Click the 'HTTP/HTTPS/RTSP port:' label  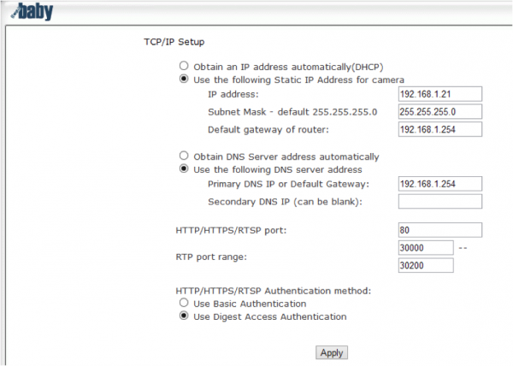pos(231,231)
